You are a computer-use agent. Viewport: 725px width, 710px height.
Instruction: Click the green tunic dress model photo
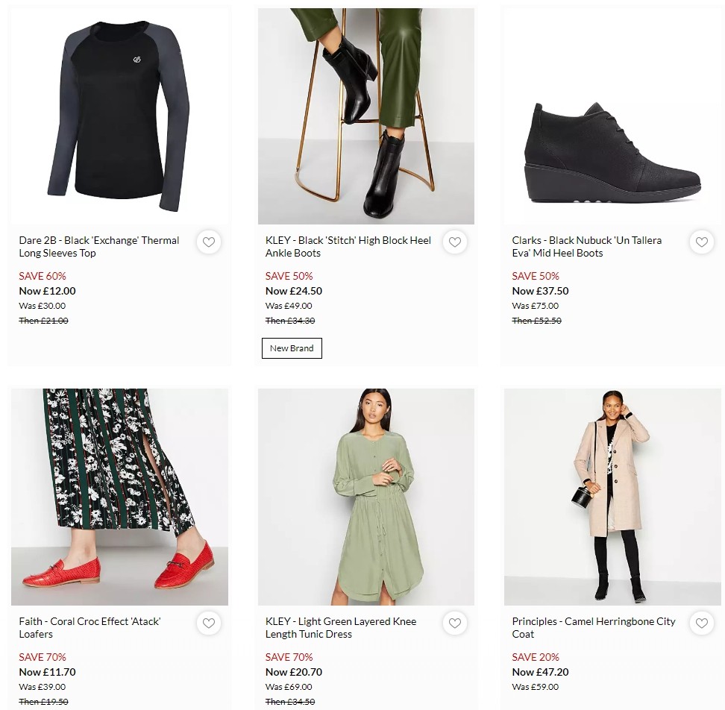click(x=365, y=496)
